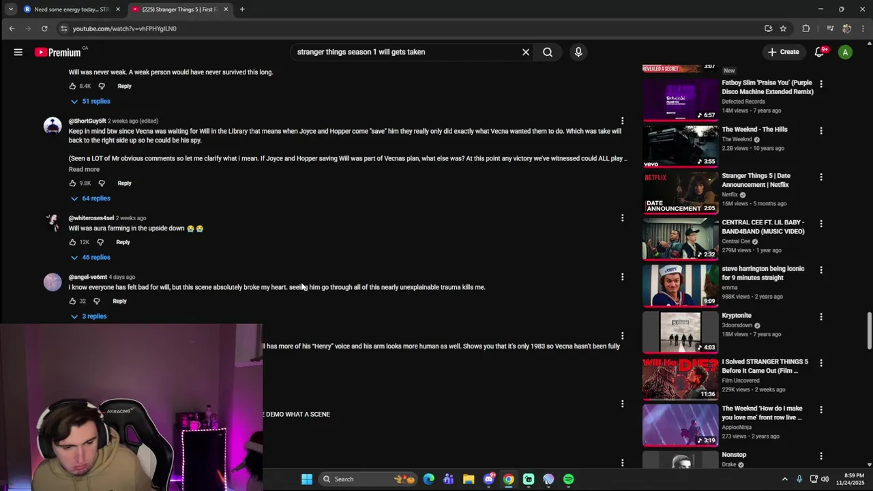Open more options for Date Announcement video

(x=821, y=177)
